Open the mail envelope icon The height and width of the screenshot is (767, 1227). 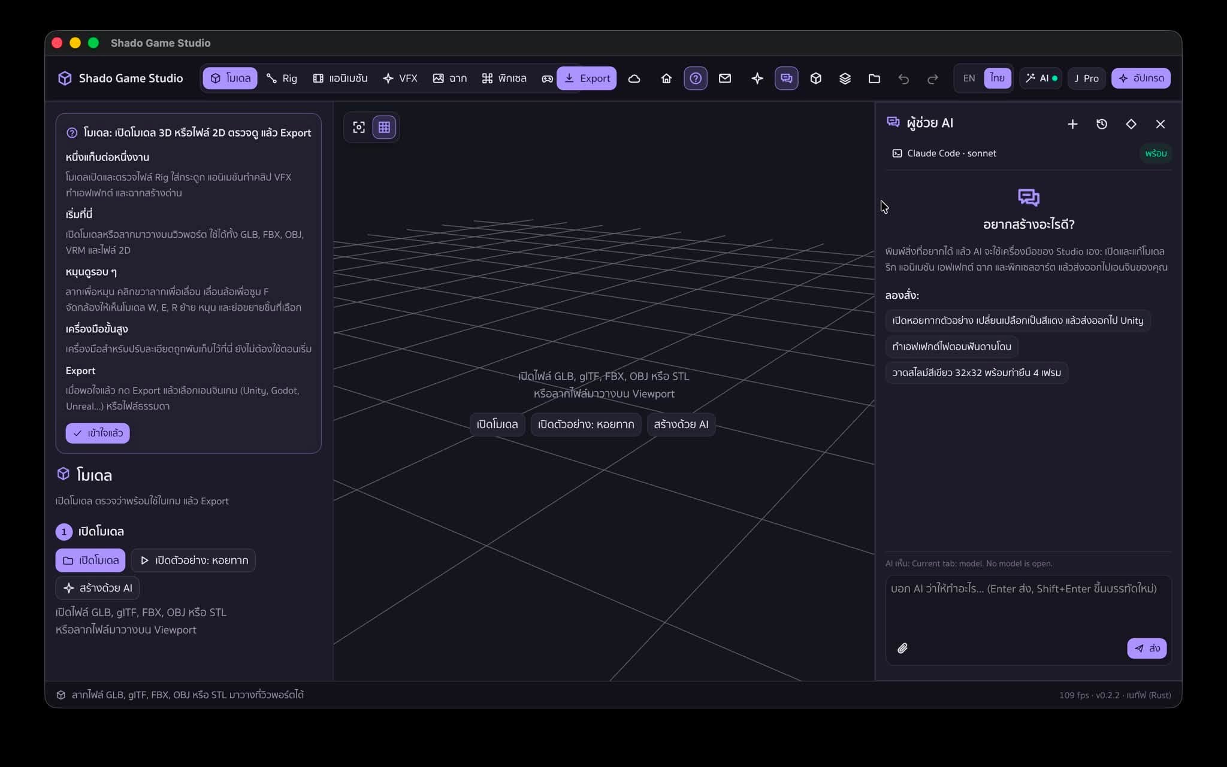tap(725, 78)
